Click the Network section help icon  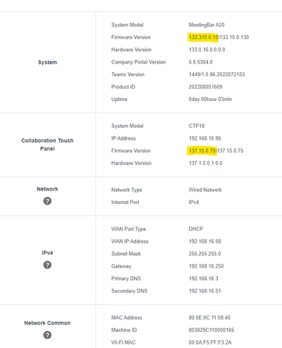(47, 201)
